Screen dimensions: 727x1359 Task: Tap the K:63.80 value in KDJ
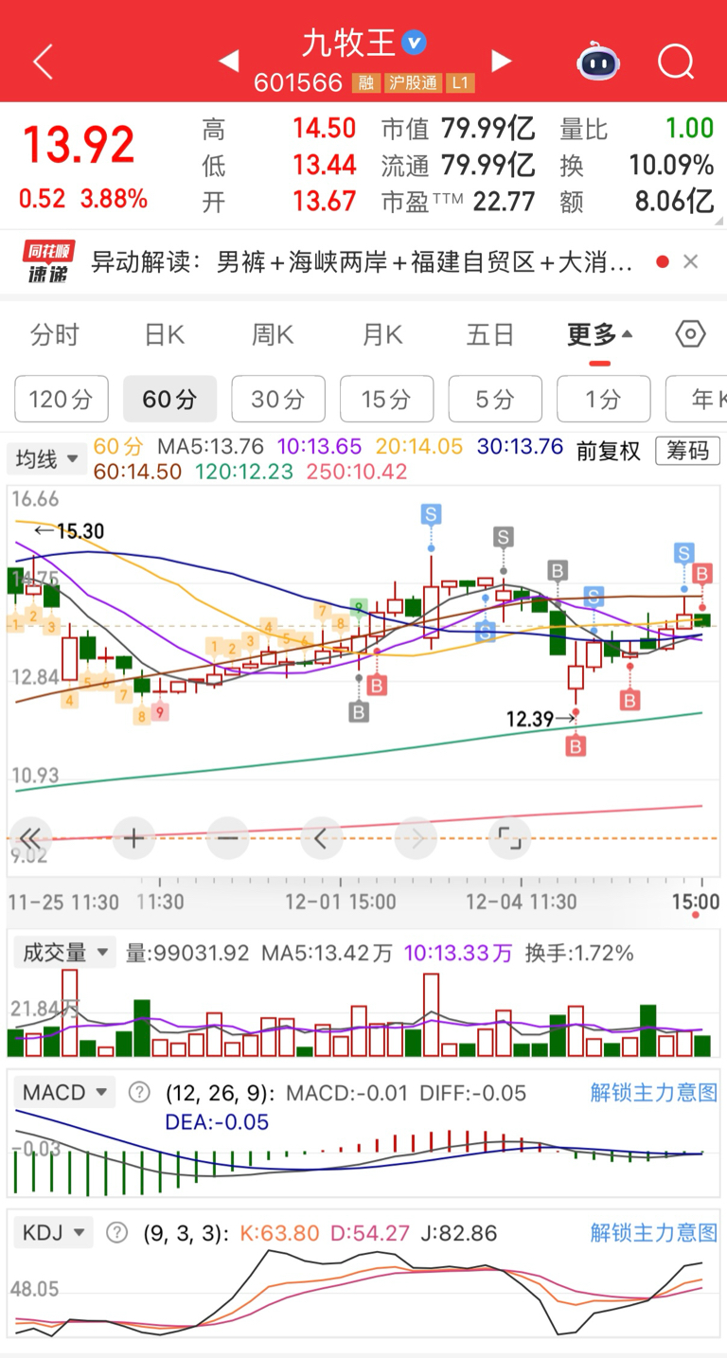coord(279,1233)
